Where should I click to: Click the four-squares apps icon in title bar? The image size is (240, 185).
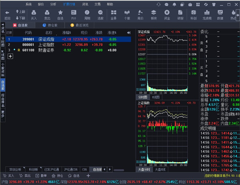coord(198,4)
